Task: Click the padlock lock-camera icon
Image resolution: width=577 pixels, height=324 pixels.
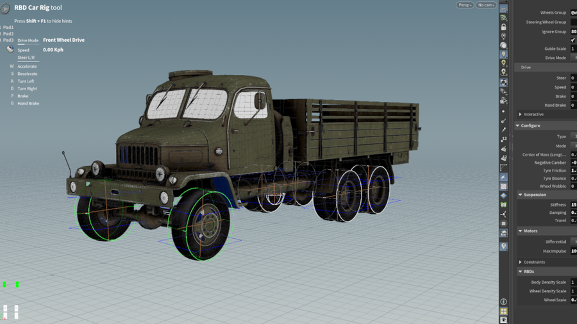Action: (503, 27)
